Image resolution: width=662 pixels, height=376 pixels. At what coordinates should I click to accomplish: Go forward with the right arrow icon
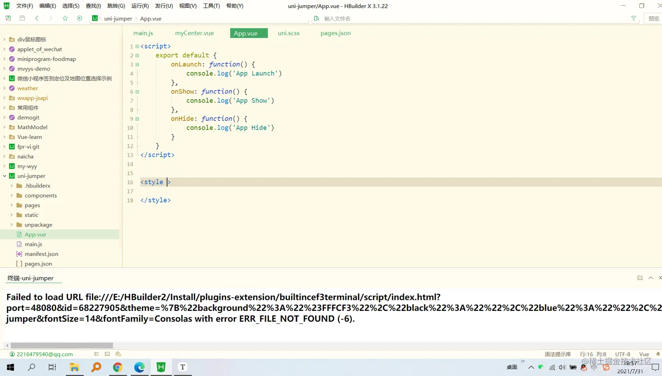[x=51, y=18]
